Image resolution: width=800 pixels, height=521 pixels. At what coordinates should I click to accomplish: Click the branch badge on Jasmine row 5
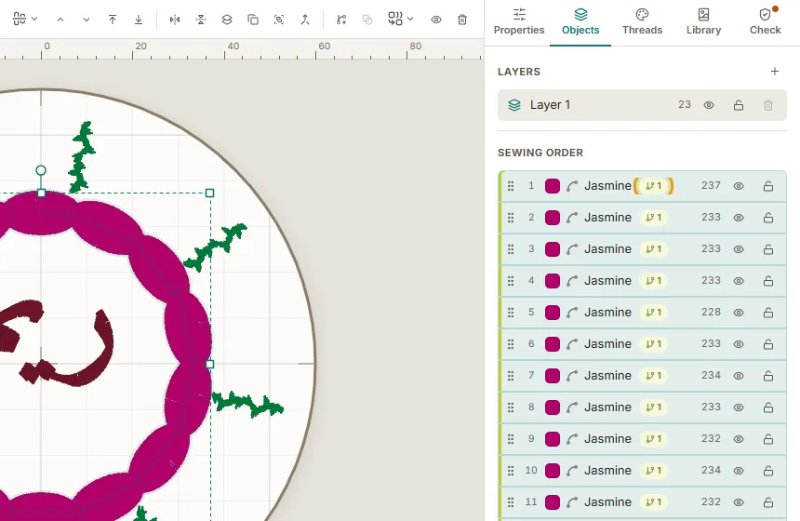click(x=654, y=313)
